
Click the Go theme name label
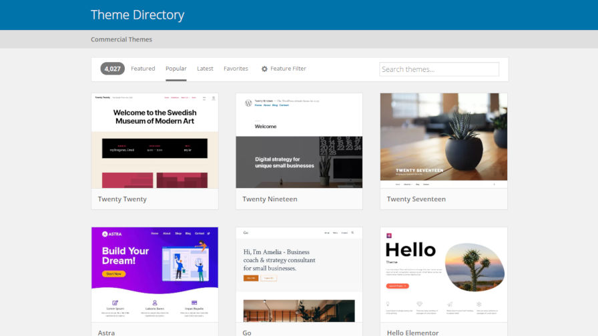click(247, 333)
